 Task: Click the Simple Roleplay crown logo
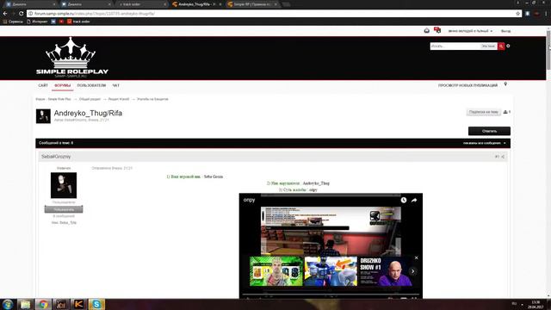[x=72, y=58]
